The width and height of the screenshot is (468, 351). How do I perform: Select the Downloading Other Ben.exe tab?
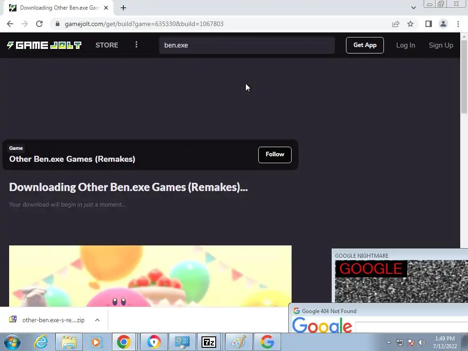(58, 8)
